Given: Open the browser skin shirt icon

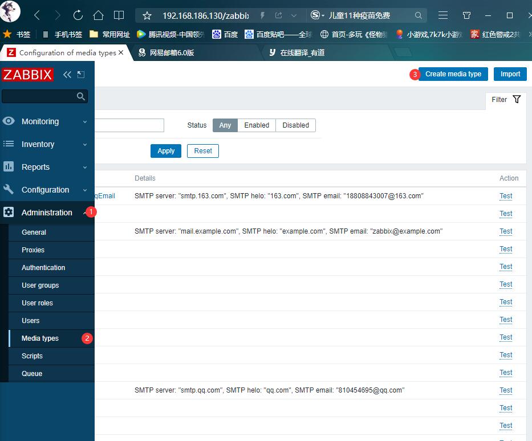Looking at the screenshot, I should point(466,15).
